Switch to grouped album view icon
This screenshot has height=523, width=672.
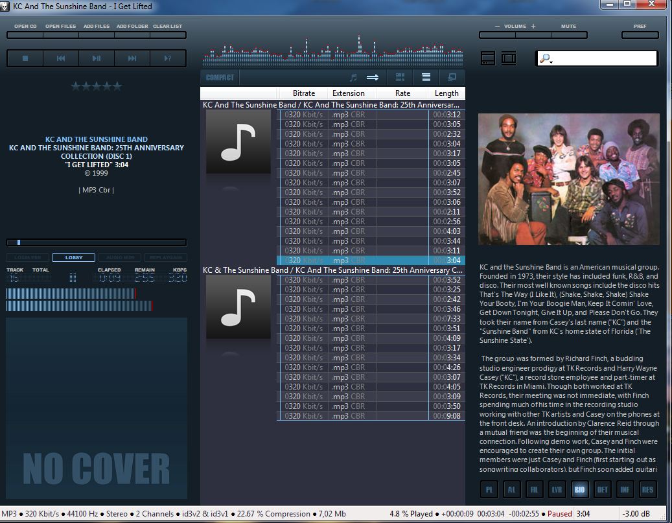(400, 77)
